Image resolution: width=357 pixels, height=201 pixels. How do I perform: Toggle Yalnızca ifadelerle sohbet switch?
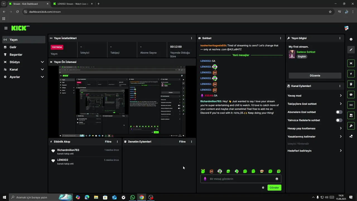coord(339,120)
